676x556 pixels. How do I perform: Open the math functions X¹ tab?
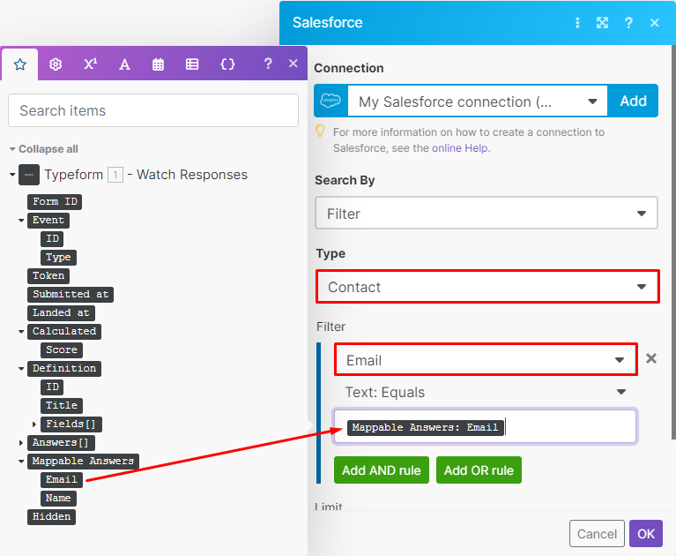(x=90, y=64)
